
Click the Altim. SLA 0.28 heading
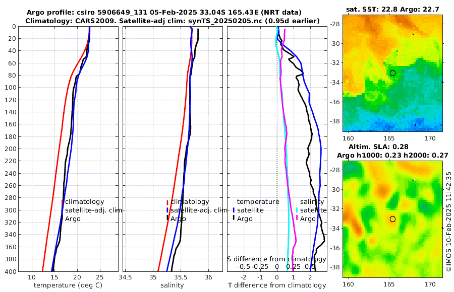tap(378, 147)
